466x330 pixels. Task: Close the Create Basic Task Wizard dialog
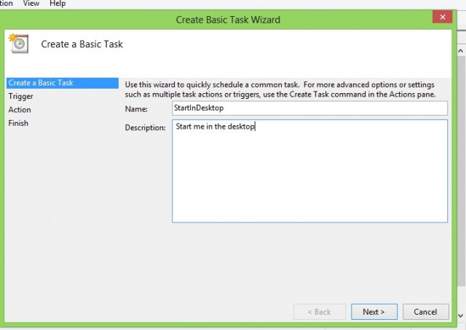click(442, 17)
